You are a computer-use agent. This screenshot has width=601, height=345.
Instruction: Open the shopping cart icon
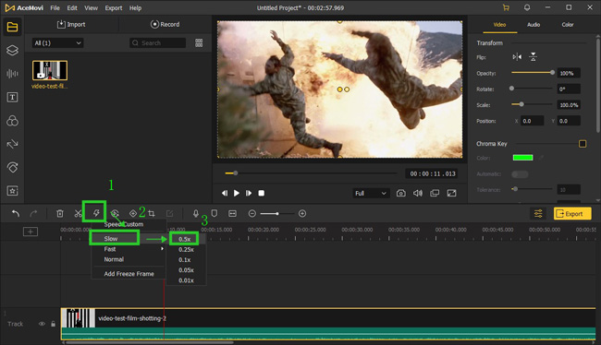[506, 7]
